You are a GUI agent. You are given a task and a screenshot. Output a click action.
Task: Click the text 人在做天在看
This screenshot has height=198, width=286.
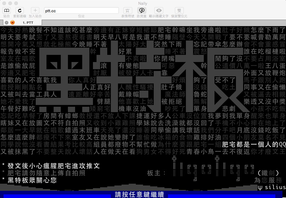[x=114, y=152]
